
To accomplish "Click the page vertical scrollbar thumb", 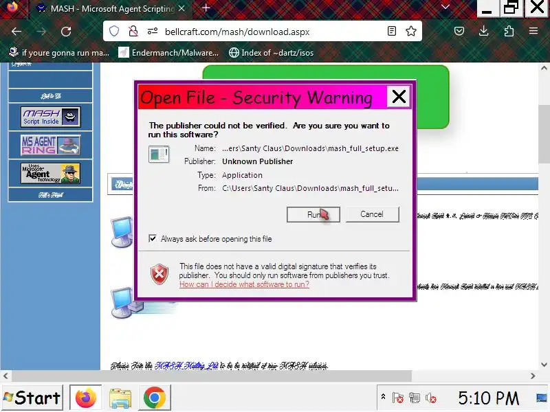I will (x=544, y=133).
